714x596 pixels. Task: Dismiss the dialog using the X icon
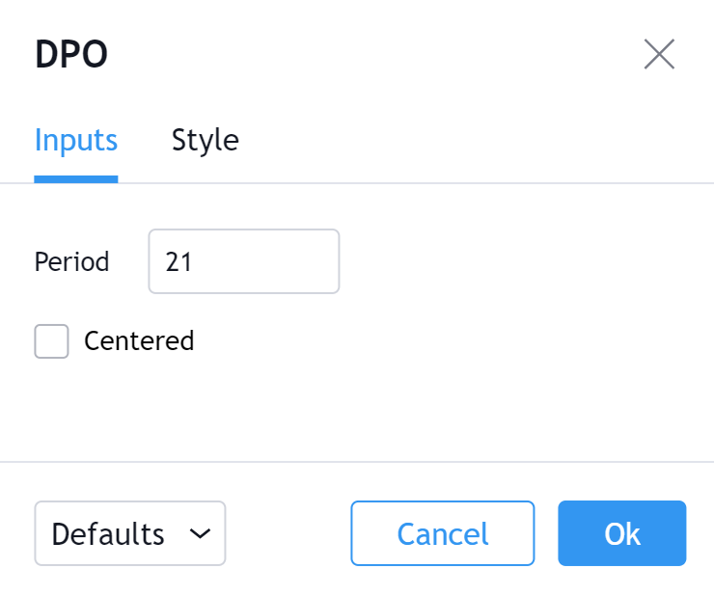[659, 55]
